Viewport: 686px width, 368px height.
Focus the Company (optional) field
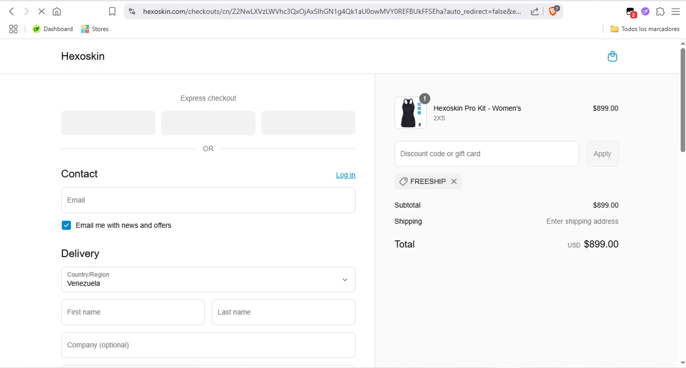pyautogui.click(x=208, y=345)
